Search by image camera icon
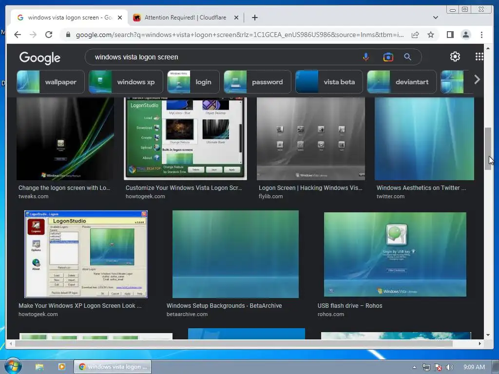The height and width of the screenshot is (374, 499). tap(388, 57)
